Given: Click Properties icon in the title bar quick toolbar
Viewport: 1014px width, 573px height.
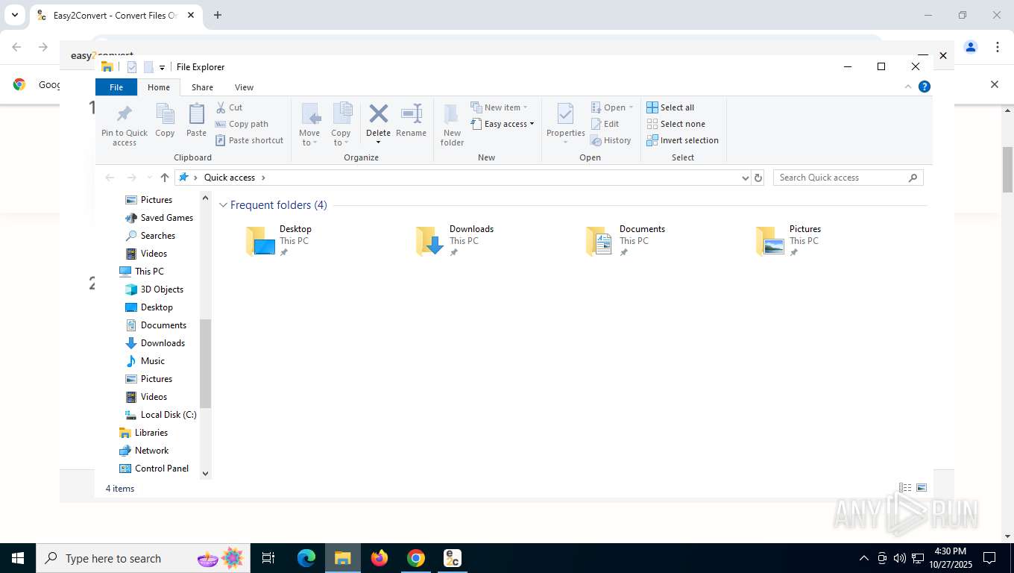Looking at the screenshot, I should click(x=132, y=67).
